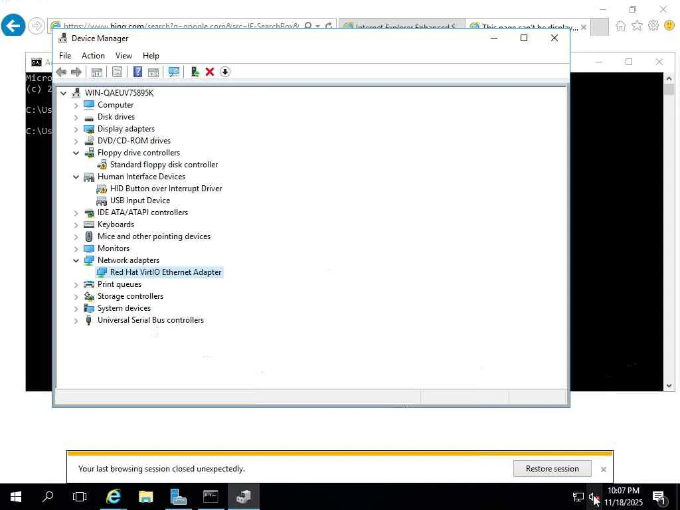Switch to Internet Explorer Enhanced Security tab
This screenshot has width=680, height=510.
click(402, 26)
